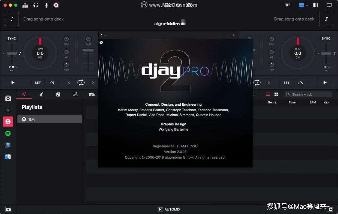The image size is (338, 214).
Task: Switch library to list view
Action: point(268,94)
